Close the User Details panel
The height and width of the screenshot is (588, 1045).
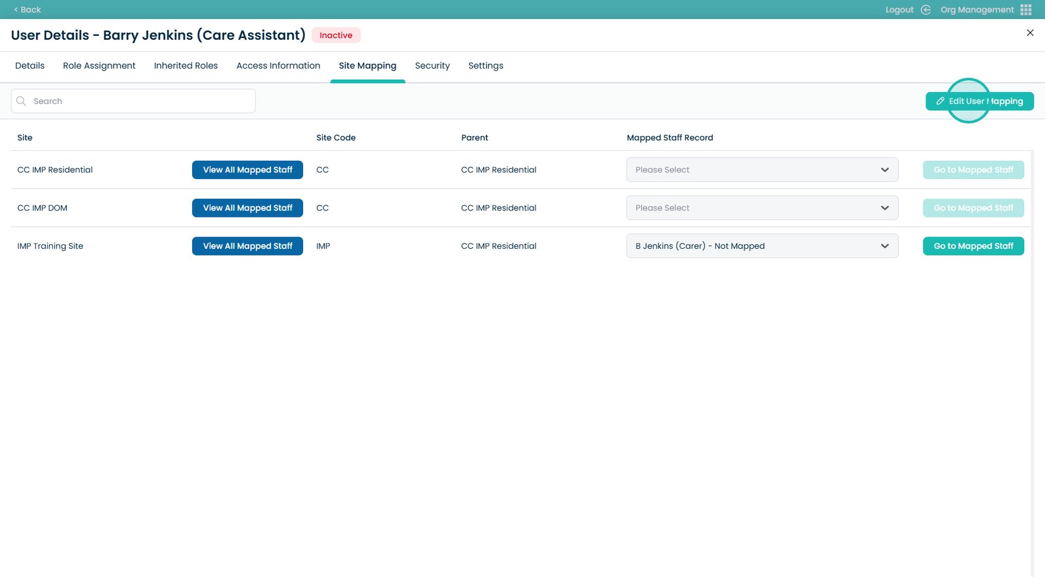[x=1030, y=33]
